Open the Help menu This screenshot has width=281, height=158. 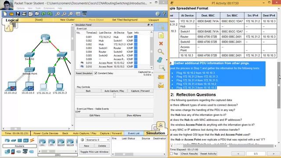(x=60, y=8)
